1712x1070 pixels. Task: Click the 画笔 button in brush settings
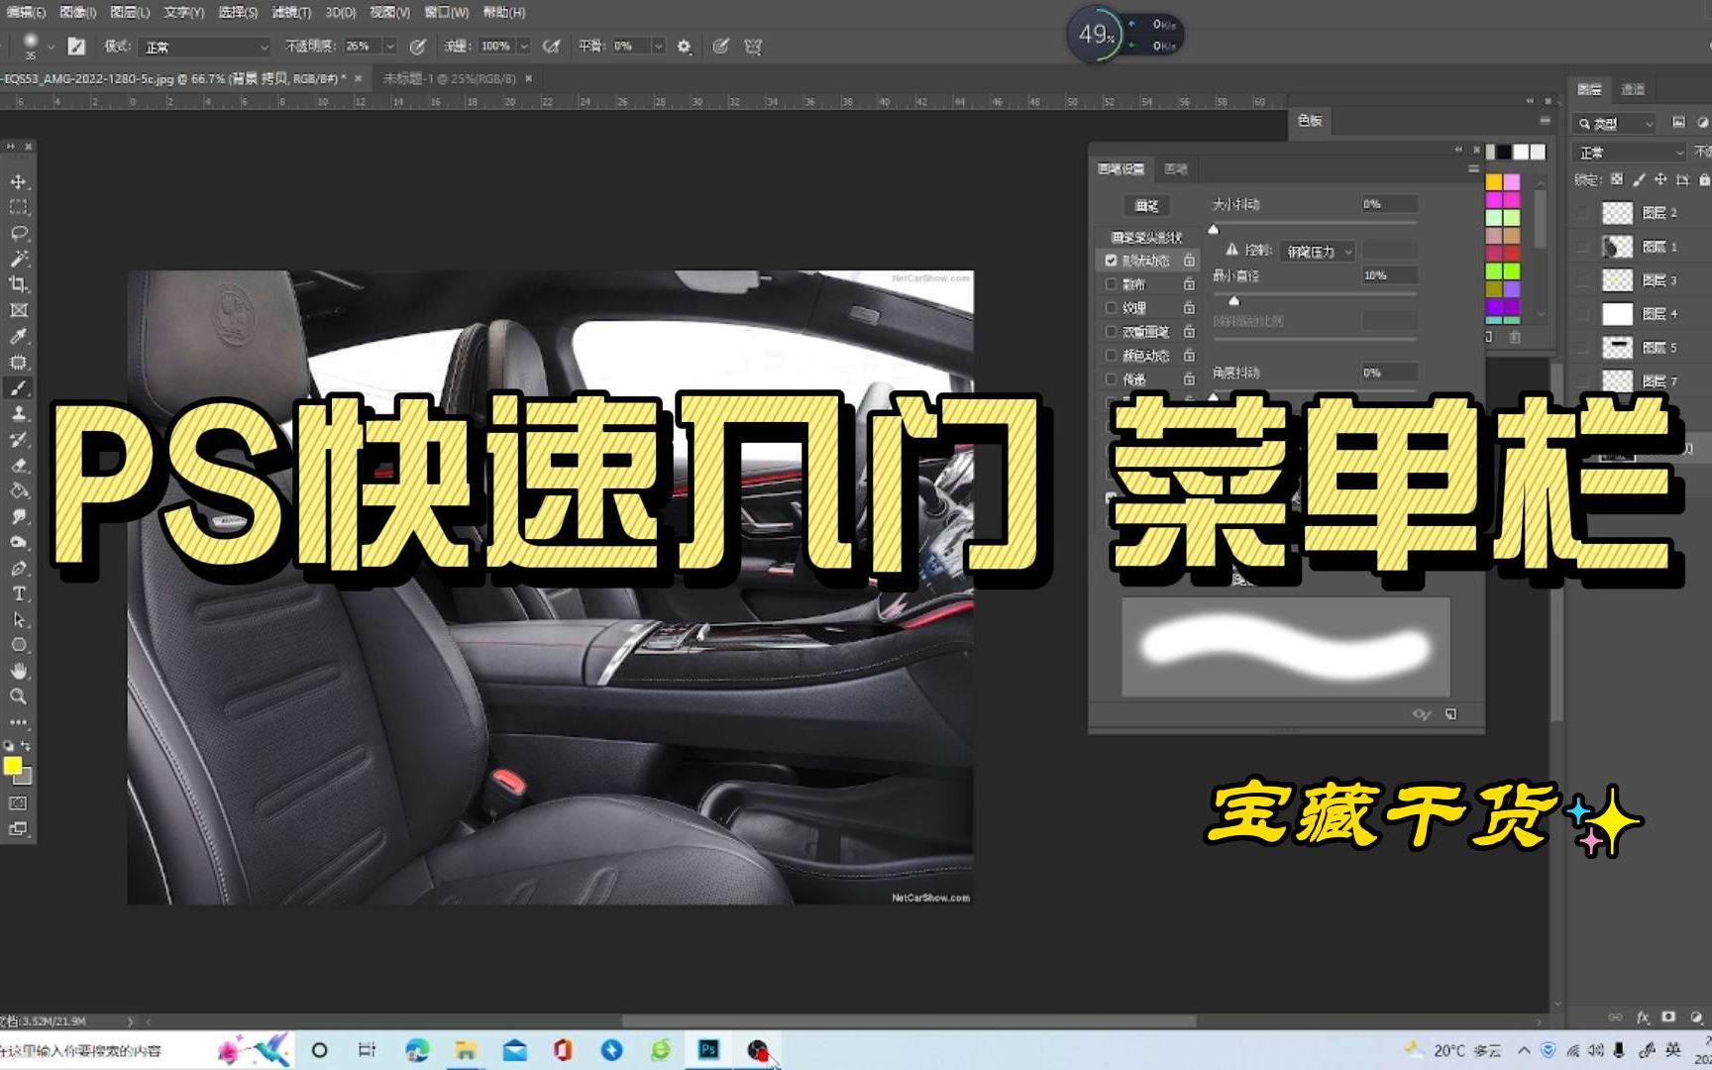pyautogui.click(x=1147, y=206)
